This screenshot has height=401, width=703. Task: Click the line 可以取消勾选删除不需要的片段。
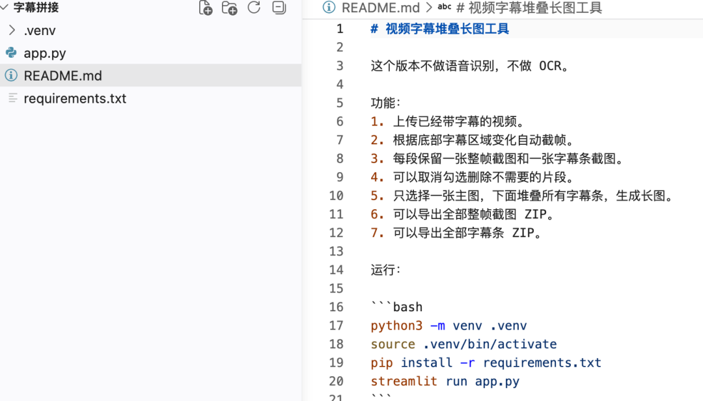coord(473,177)
